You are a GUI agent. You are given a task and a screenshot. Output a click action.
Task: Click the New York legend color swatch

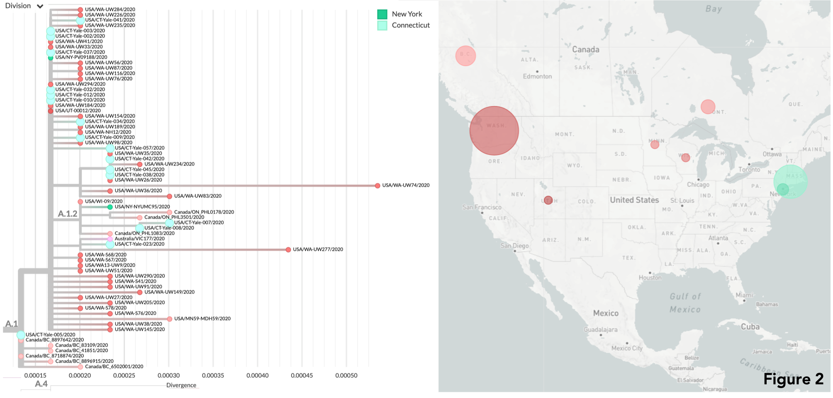point(382,14)
